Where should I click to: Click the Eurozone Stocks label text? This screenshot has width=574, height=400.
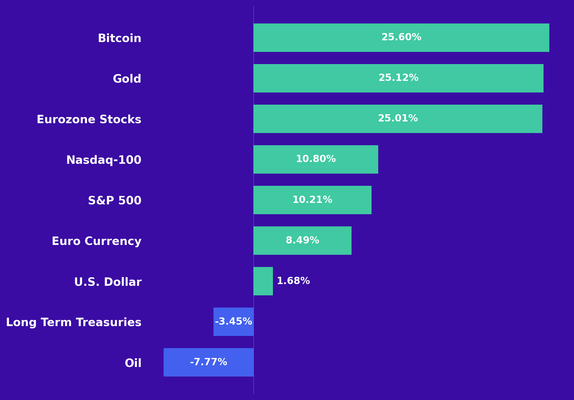(89, 119)
